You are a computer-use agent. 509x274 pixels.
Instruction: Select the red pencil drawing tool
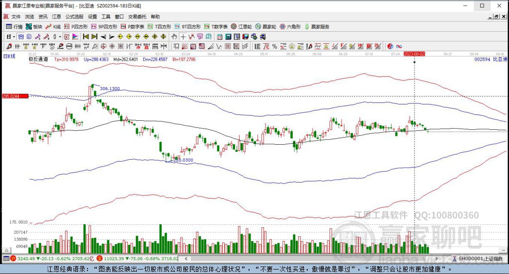pos(9,46)
